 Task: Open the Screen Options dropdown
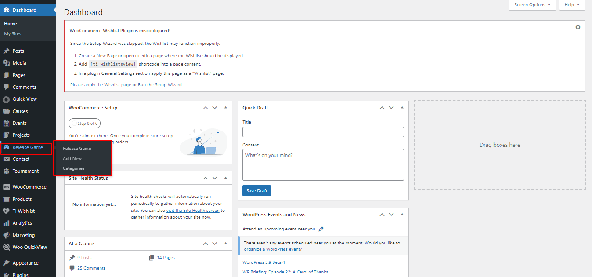(532, 5)
